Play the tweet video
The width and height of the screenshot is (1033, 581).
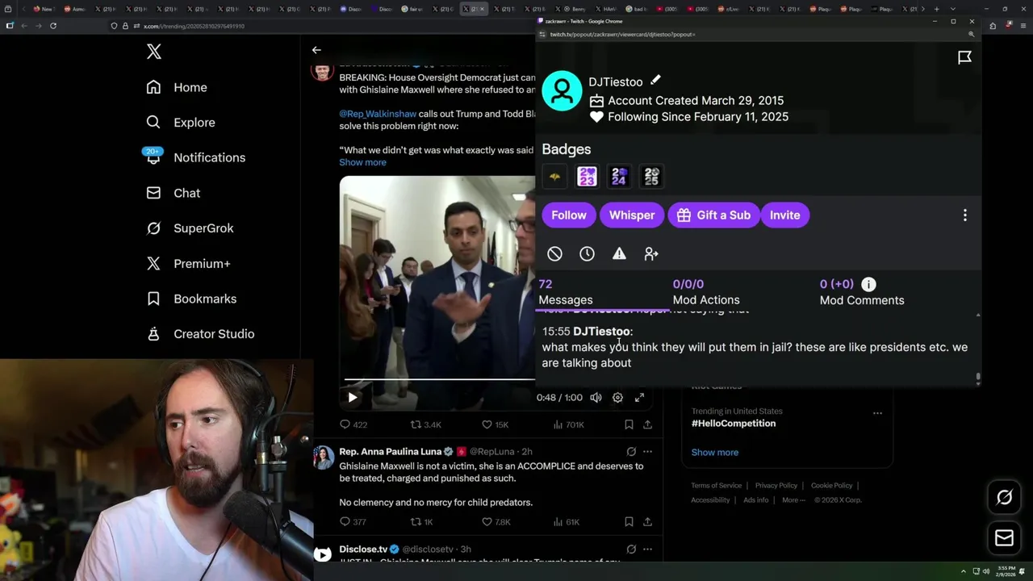click(353, 397)
